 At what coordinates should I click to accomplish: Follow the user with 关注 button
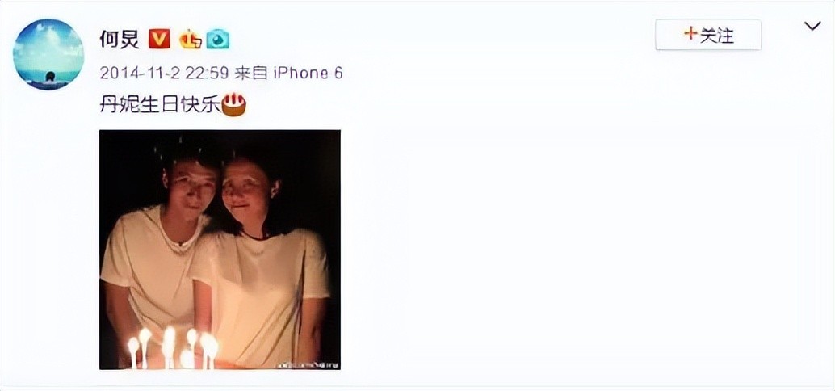(x=707, y=36)
